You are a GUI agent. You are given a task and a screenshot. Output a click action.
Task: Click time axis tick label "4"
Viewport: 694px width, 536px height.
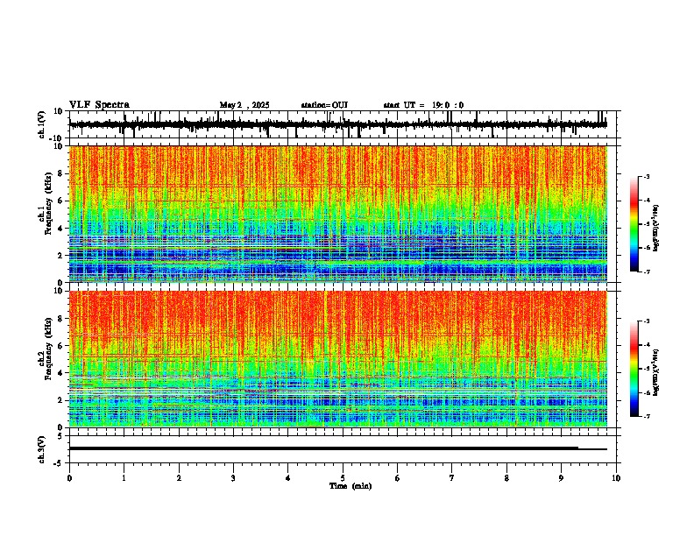point(288,478)
